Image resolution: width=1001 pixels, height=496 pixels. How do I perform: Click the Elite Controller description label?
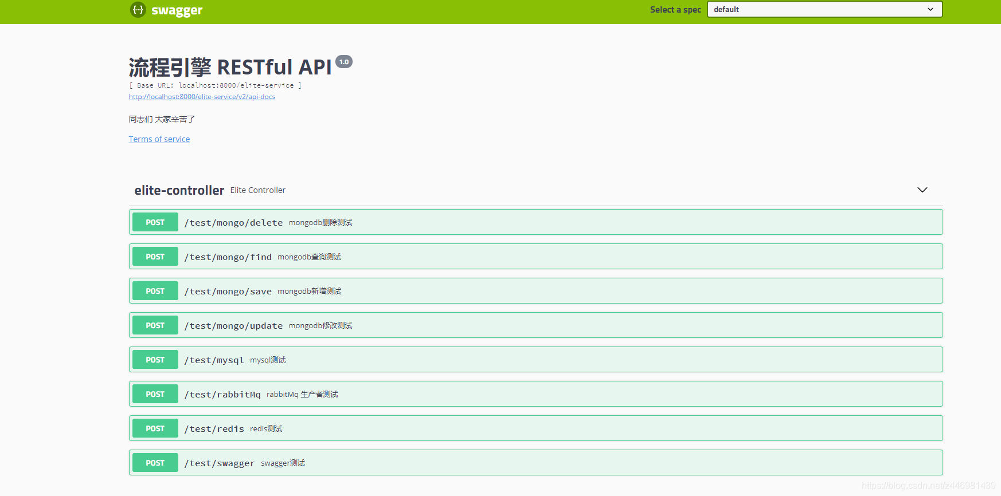coord(258,190)
